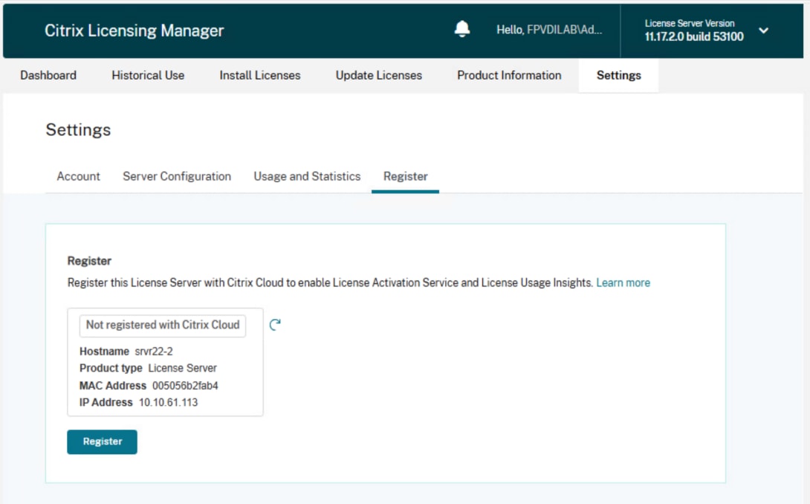
Task: Show Usage and Statistics sub-tab
Action: click(x=307, y=176)
